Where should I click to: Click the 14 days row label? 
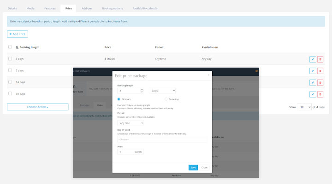pyautogui.click(x=20, y=82)
